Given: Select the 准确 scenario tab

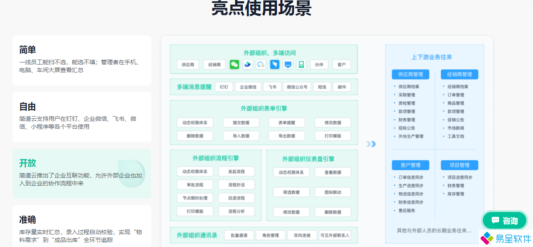Looking at the screenshot, I should coord(82,226).
